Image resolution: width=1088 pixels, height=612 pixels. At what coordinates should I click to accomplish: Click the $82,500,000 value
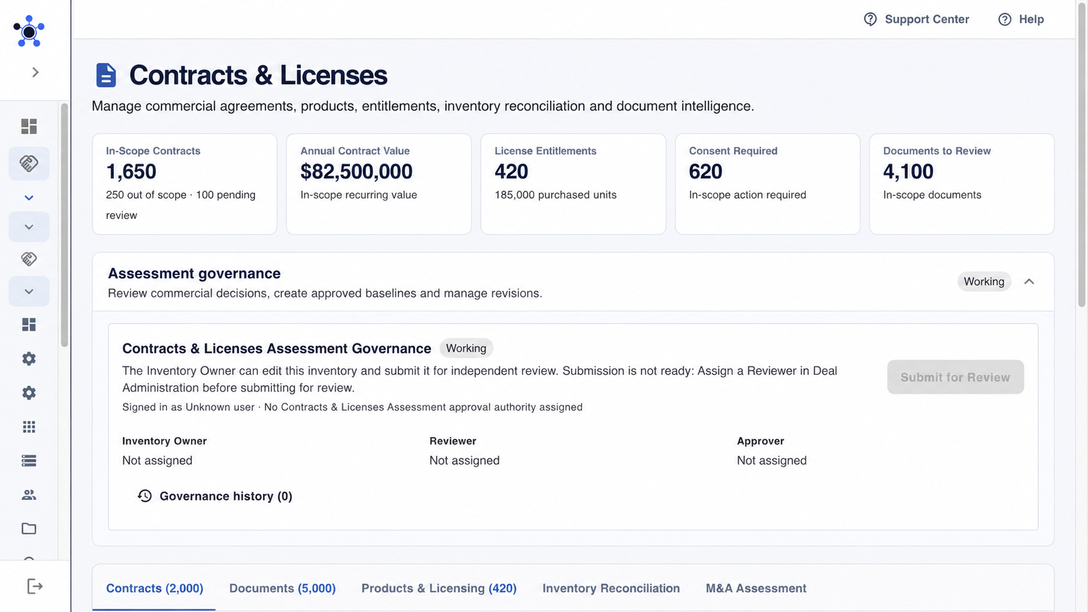coord(356,172)
